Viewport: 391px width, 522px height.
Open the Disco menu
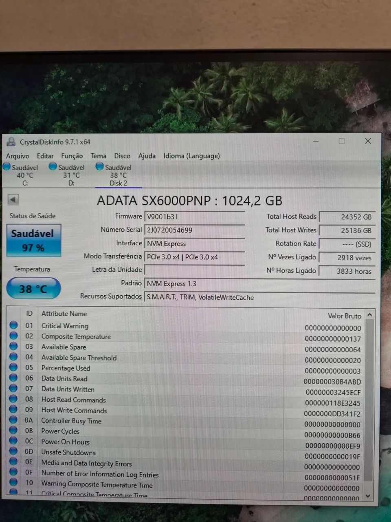click(x=122, y=156)
